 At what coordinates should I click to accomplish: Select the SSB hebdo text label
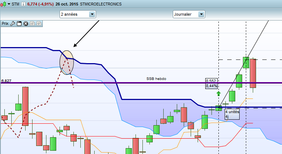coord(156,79)
